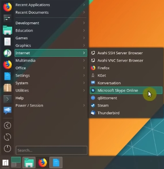
Task: Expand the Multimedia category chevron
Action: click(84, 60)
